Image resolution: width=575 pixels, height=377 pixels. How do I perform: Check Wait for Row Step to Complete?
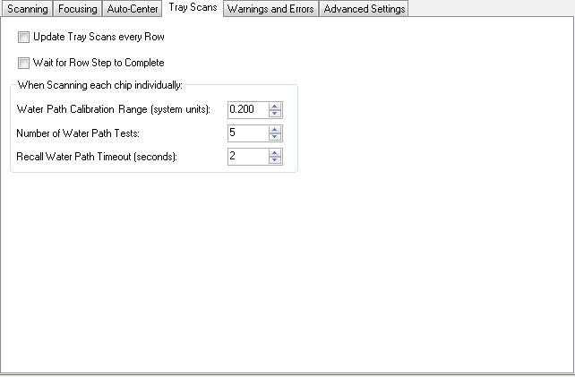23,63
